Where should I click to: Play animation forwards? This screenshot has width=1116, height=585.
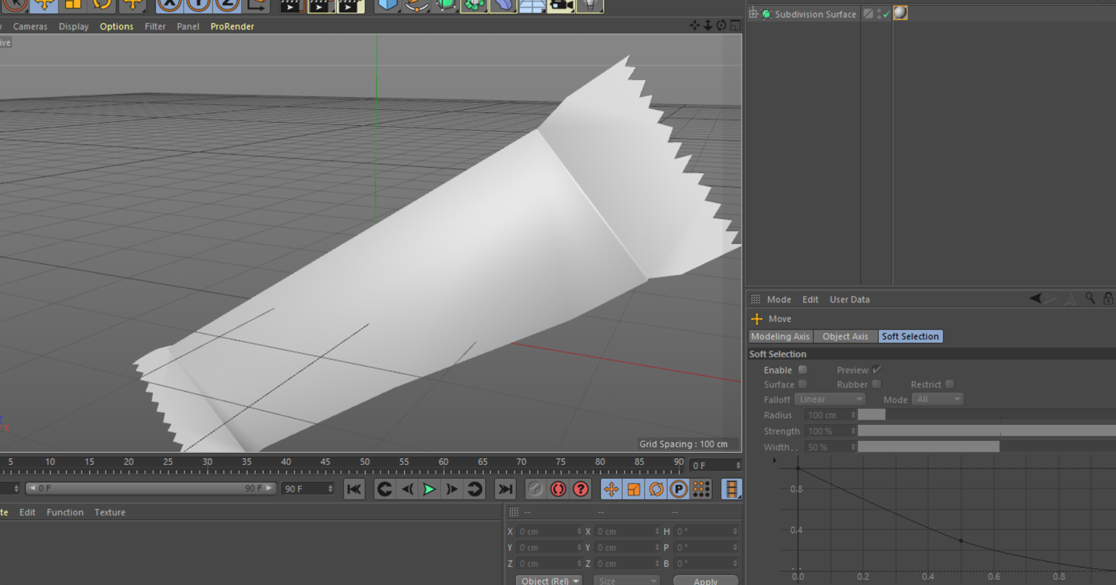click(429, 489)
